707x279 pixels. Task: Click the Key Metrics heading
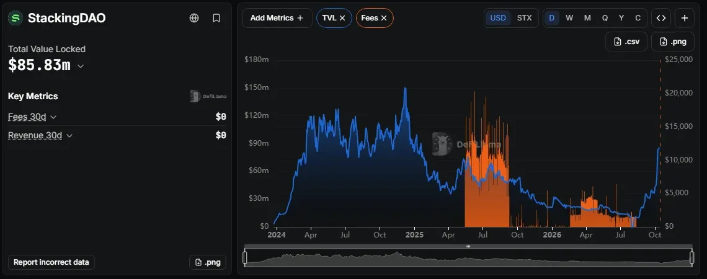(33, 96)
